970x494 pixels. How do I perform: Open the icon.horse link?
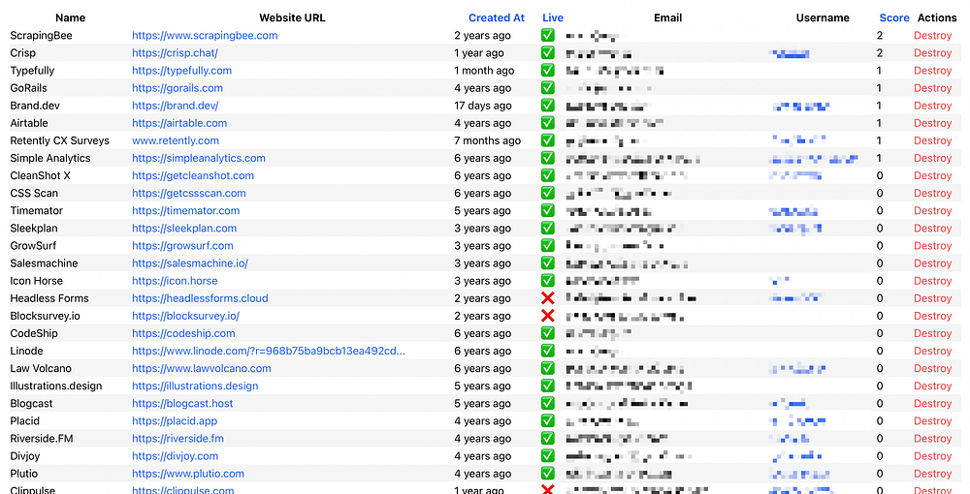tap(175, 281)
